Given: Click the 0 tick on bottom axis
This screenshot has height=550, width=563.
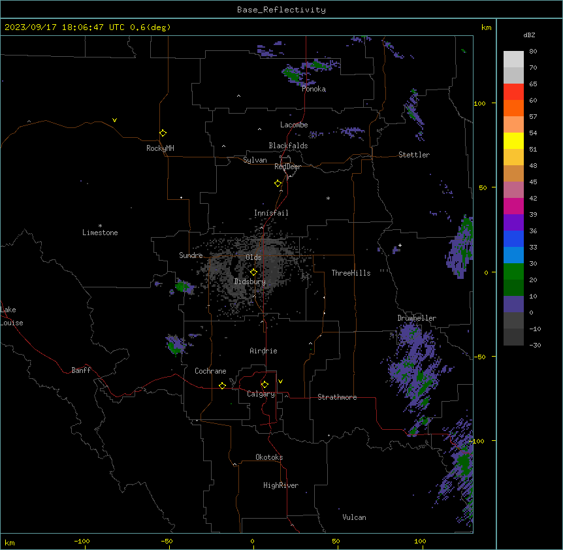Looking at the screenshot, I should tap(252, 541).
